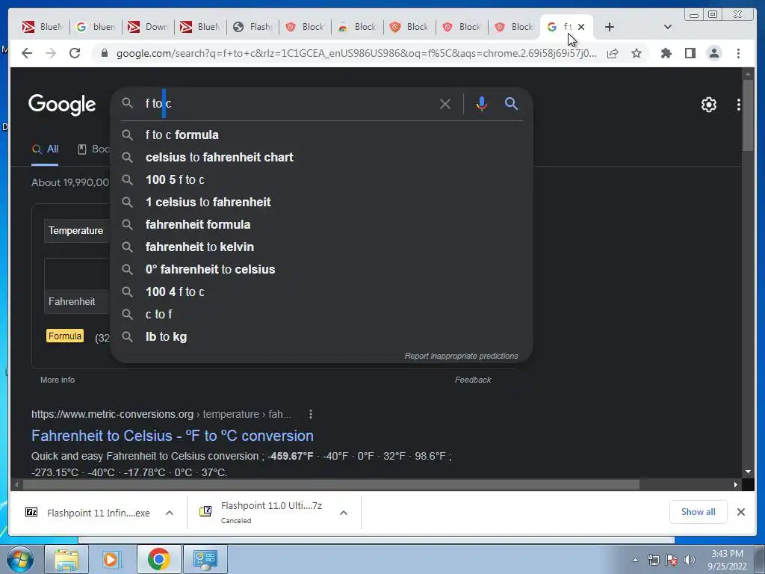Click Report inappropriate predictions link
Image resolution: width=765 pixels, height=574 pixels.
pos(461,356)
